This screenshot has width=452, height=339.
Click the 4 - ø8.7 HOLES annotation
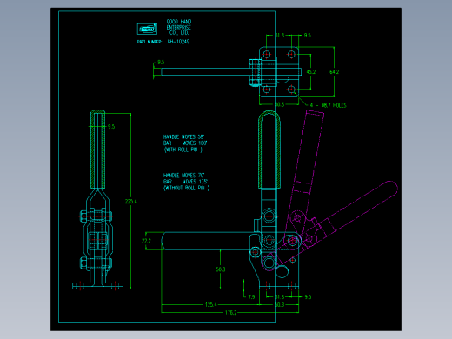328,105
